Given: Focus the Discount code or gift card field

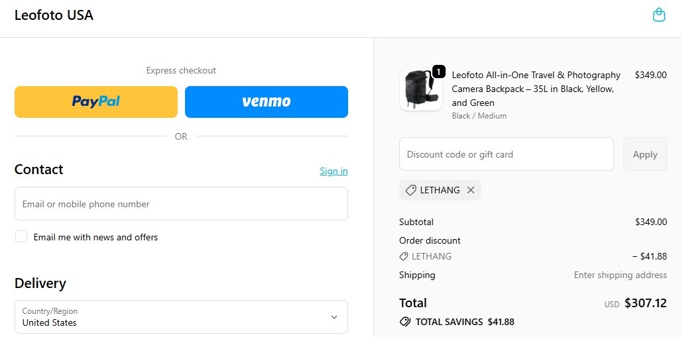Looking at the screenshot, I should coord(506,154).
